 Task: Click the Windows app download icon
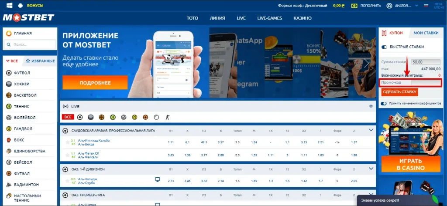click(x=10, y=5)
